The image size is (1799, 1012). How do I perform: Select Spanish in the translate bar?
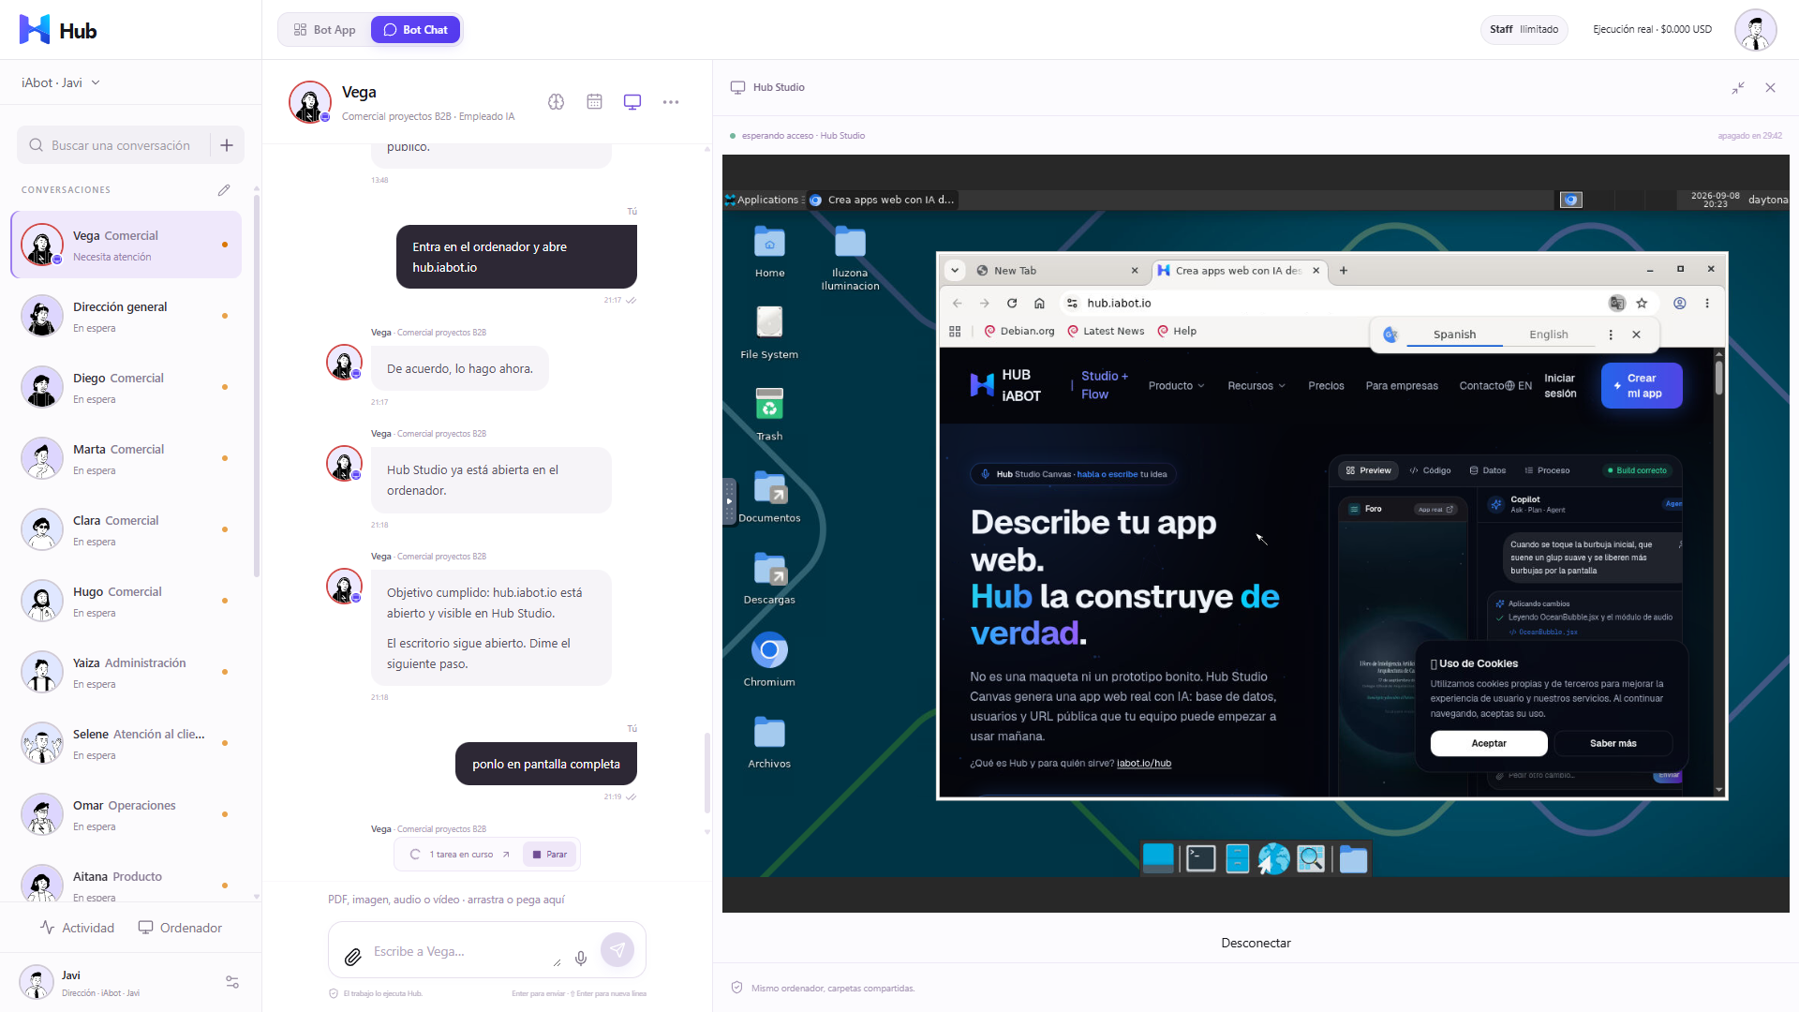tap(1454, 335)
